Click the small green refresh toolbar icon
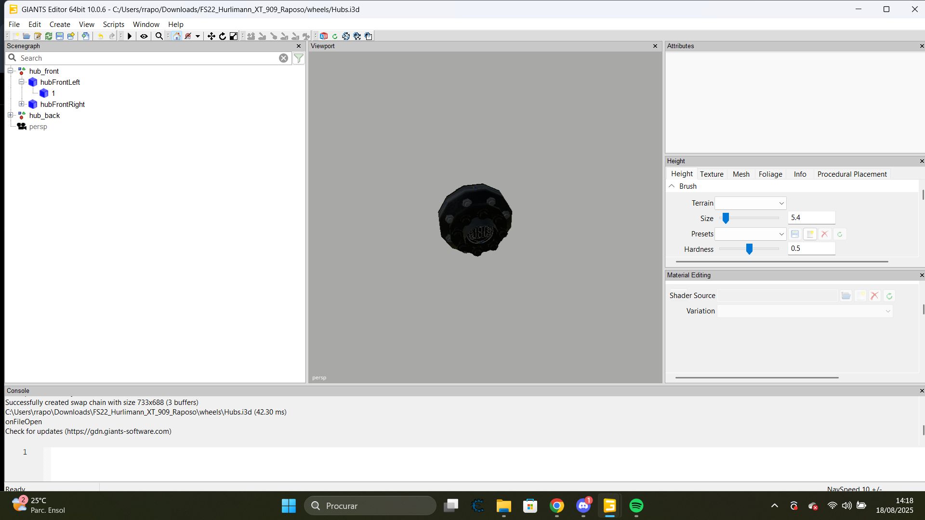925x520 pixels. [x=335, y=36]
